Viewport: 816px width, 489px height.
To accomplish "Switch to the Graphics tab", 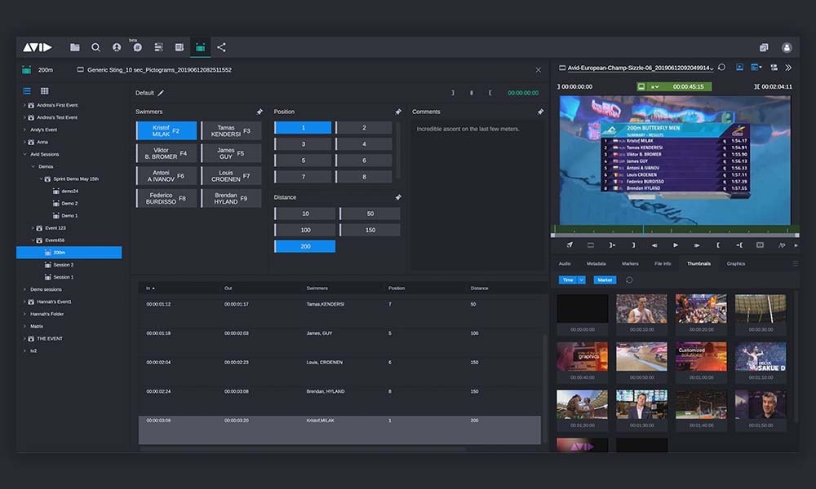I will coord(736,263).
